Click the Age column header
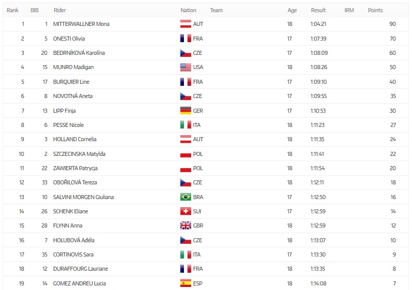This screenshot has width=412, height=290. pyautogui.click(x=292, y=10)
